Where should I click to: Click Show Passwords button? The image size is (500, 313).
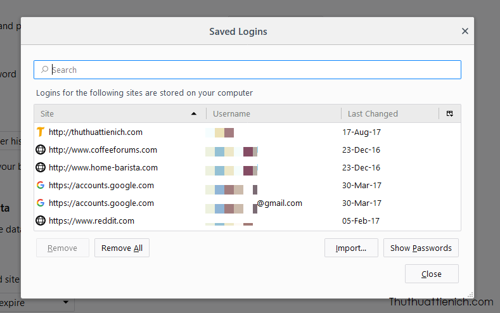(x=421, y=248)
